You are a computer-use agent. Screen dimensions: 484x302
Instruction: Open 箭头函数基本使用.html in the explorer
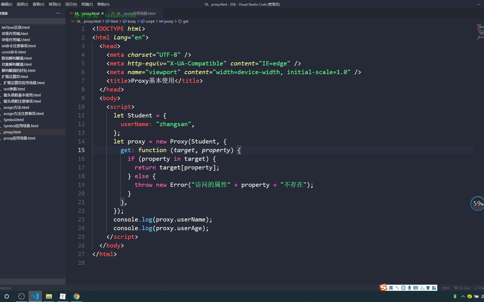33,95
